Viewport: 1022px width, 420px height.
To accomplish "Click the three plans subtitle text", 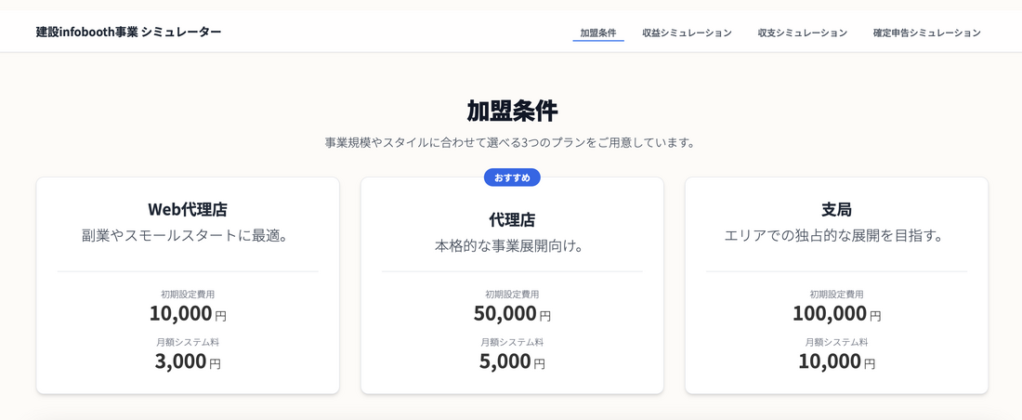I will click(510, 142).
